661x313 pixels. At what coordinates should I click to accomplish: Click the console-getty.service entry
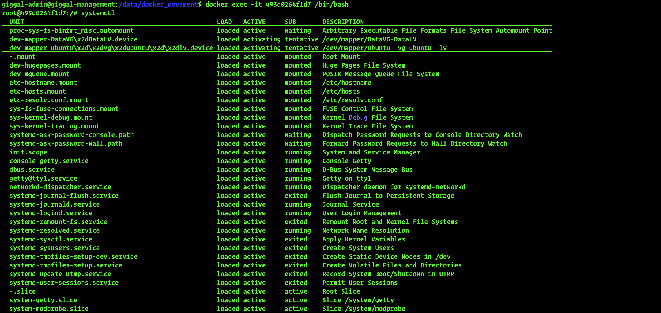pos(49,161)
